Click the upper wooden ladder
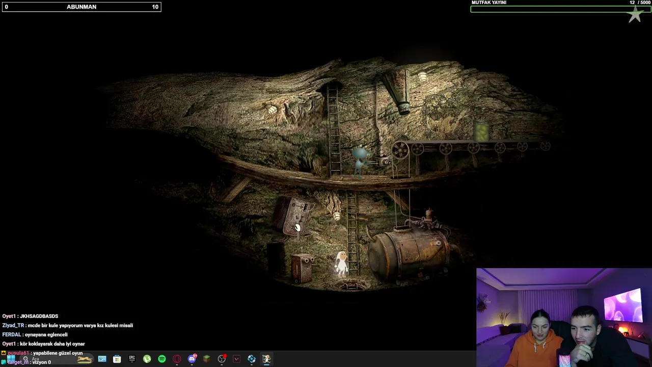The image size is (652, 367). click(x=334, y=130)
